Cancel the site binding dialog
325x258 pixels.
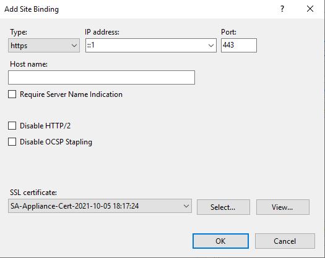[x=285, y=241]
